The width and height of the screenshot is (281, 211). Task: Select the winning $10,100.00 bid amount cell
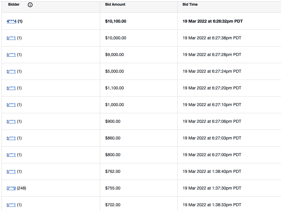click(x=116, y=21)
